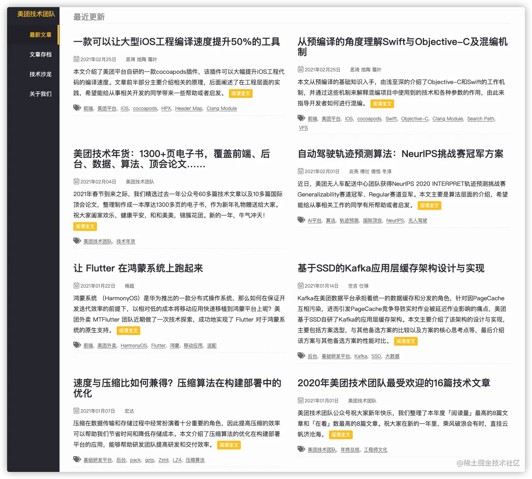
Task: Open the 轨迹预测 tag
Action: tap(349, 221)
